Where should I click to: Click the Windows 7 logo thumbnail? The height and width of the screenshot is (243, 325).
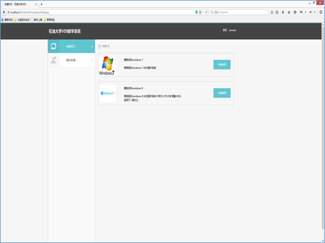107,65
